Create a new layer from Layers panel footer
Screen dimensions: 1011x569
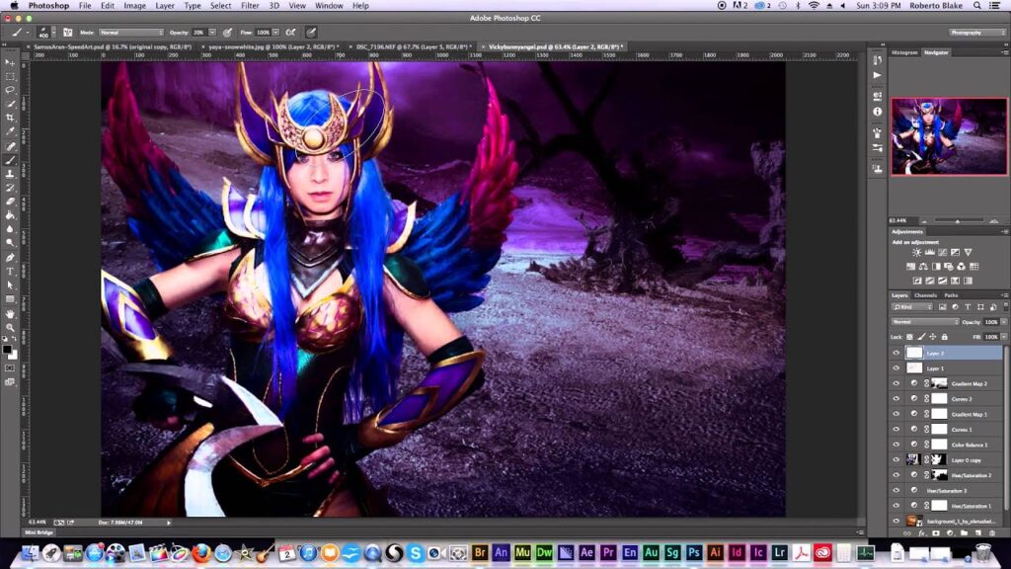977,533
